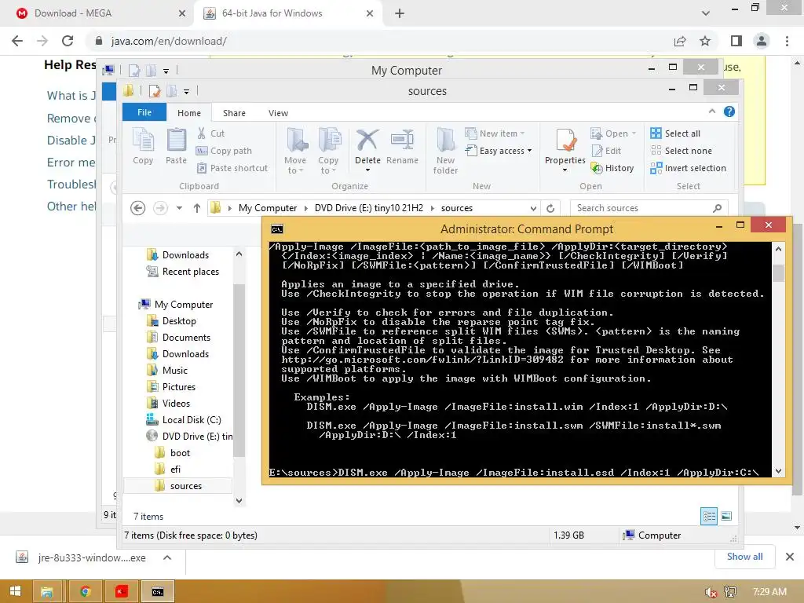This screenshot has width=804, height=603.
Task: Click the Search sources input field
Action: tap(649, 207)
